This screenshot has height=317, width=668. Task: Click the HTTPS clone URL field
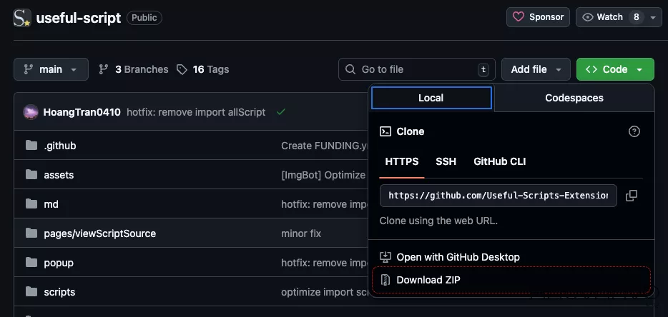pyautogui.click(x=498, y=196)
